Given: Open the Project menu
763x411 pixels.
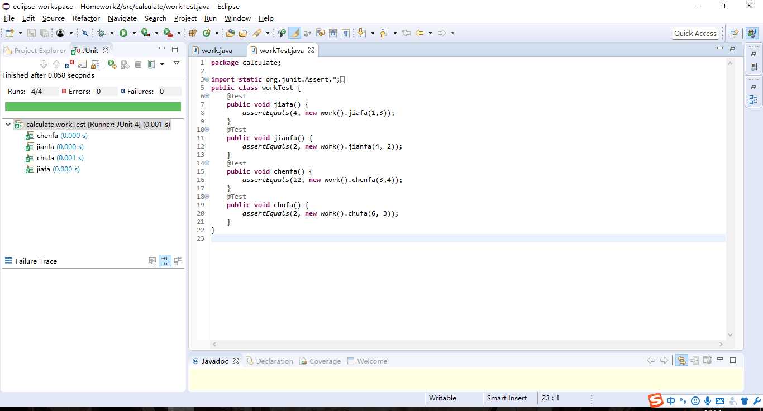Looking at the screenshot, I should pyautogui.click(x=185, y=18).
